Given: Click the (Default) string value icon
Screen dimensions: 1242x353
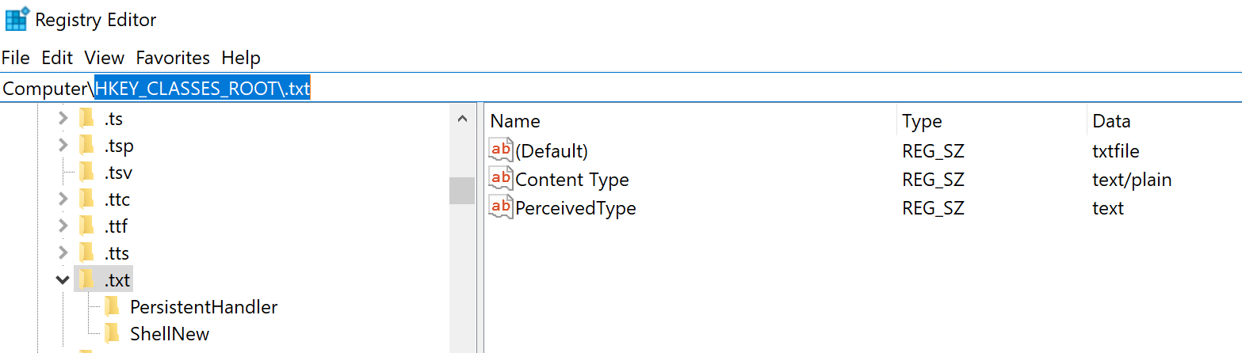Looking at the screenshot, I should point(501,150).
